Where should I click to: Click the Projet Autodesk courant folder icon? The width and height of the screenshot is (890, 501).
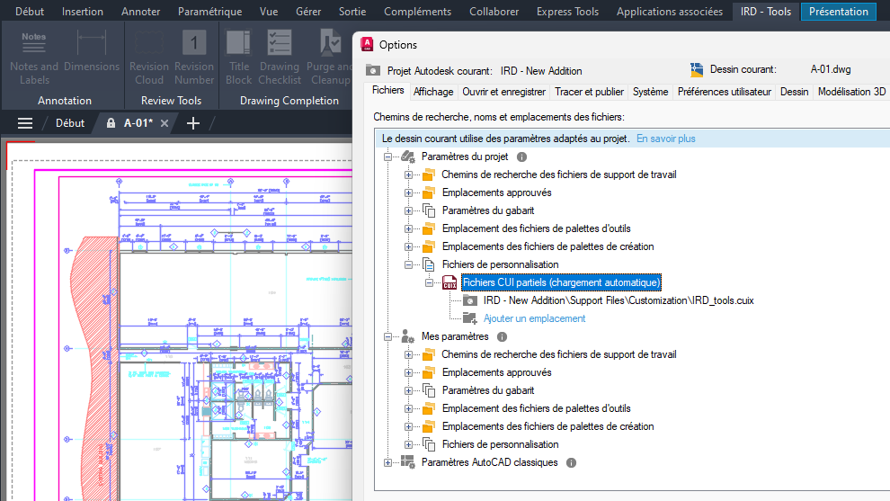[373, 70]
